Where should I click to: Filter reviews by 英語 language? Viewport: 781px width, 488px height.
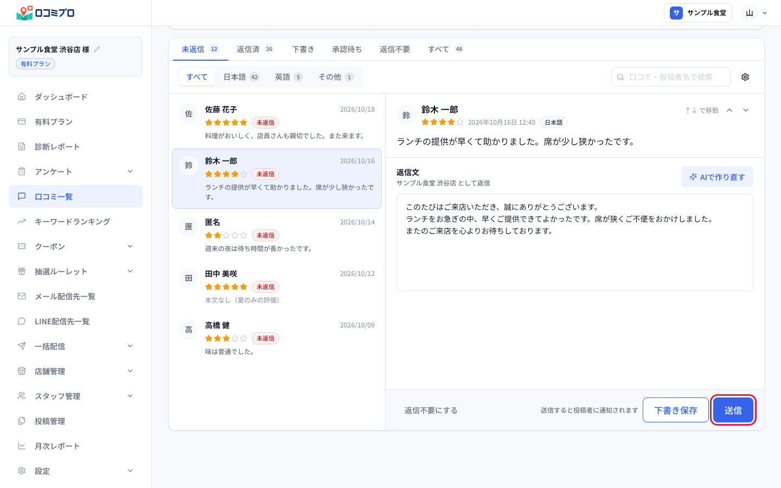tap(289, 77)
